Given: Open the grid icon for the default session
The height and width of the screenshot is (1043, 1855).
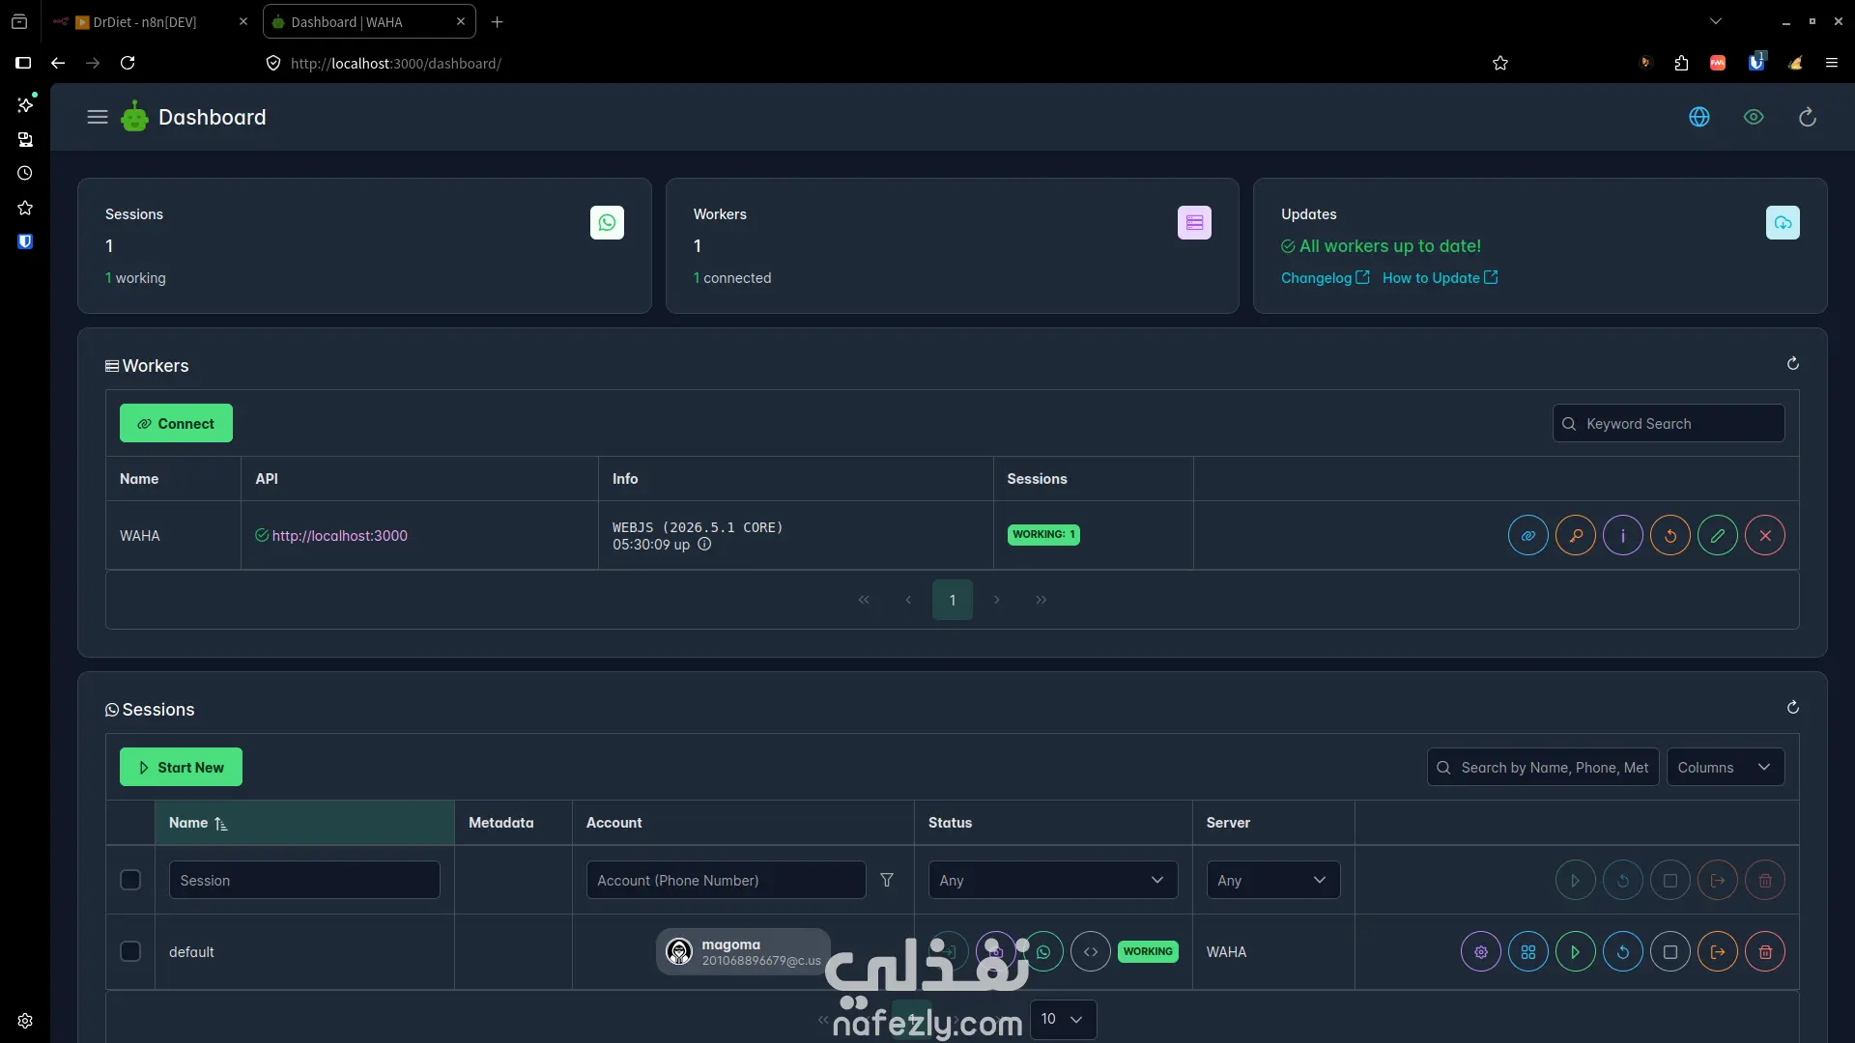Looking at the screenshot, I should (x=1528, y=952).
